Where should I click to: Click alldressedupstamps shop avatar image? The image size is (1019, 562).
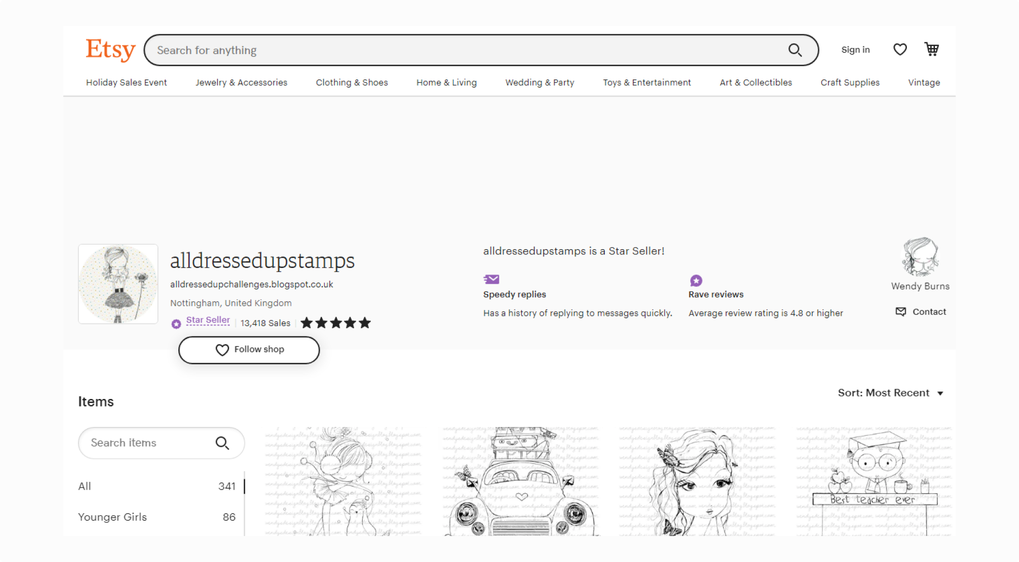118,284
